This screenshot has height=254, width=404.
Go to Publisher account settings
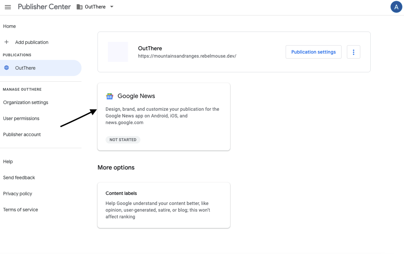[x=22, y=134]
